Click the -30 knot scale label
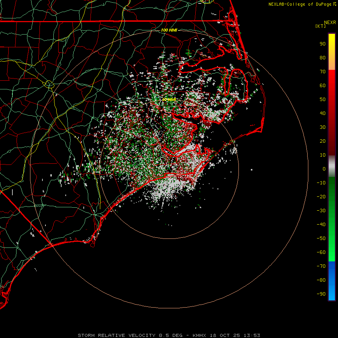This screenshot has width=338, height=338. (321, 211)
